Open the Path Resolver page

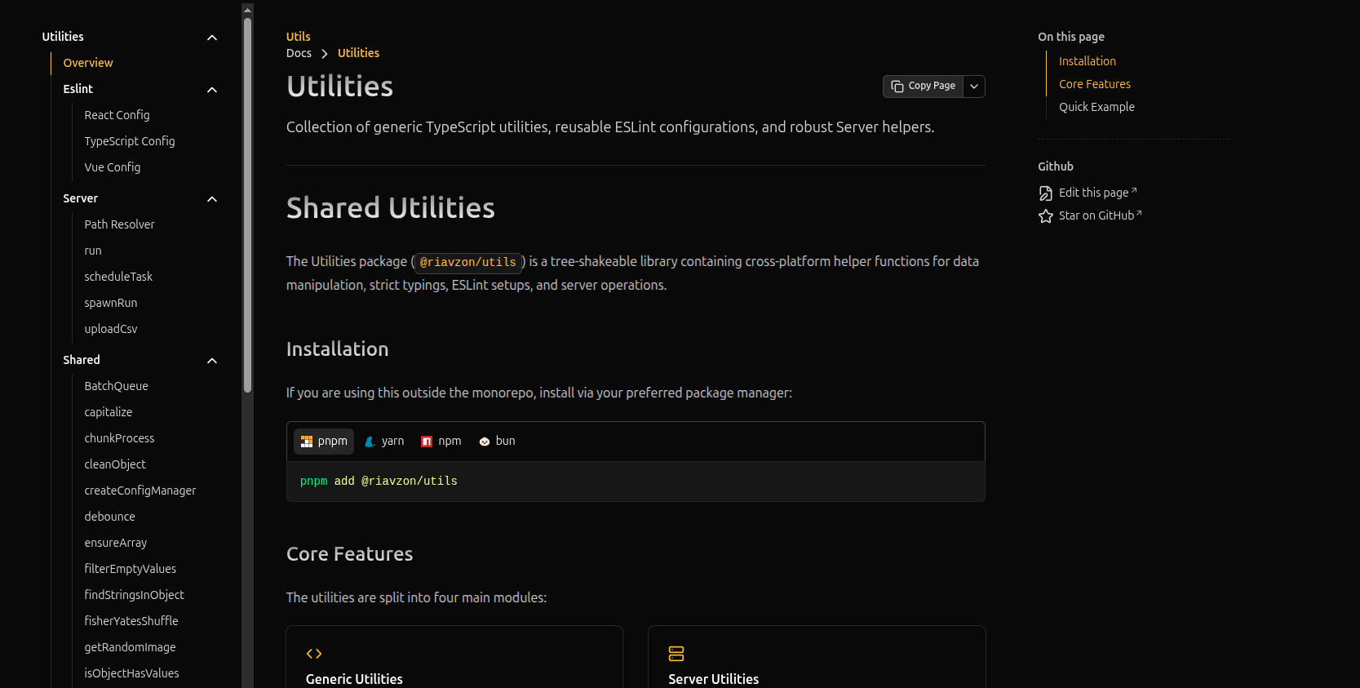pos(119,224)
